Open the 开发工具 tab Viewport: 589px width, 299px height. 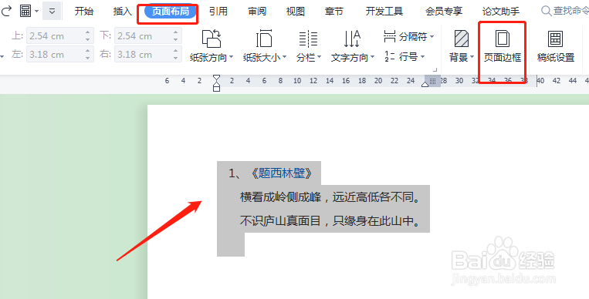[384, 12]
